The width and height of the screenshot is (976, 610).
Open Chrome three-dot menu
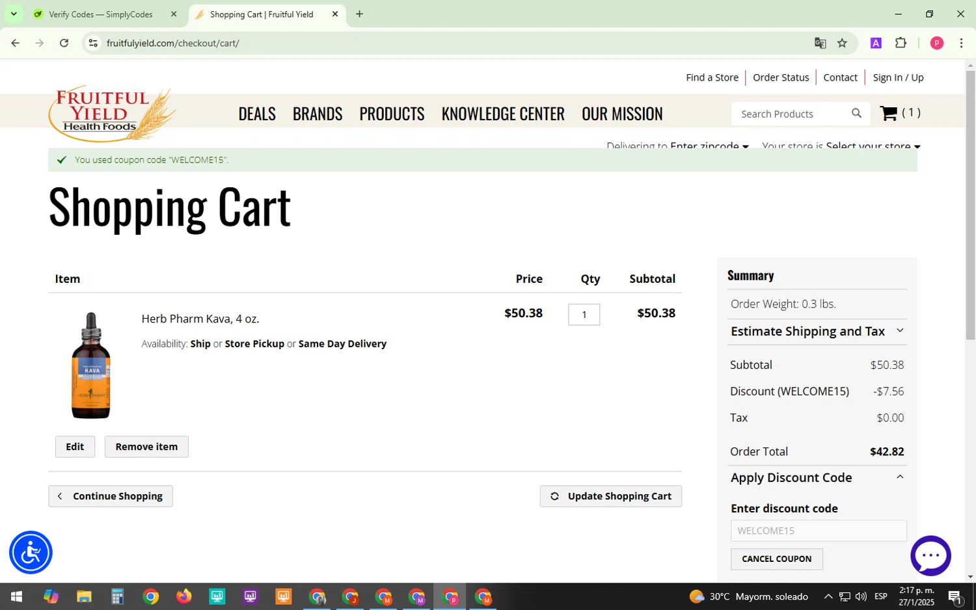[961, 43]
